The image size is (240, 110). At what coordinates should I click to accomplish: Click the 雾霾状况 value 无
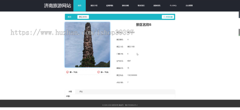[x=128, y=68]
